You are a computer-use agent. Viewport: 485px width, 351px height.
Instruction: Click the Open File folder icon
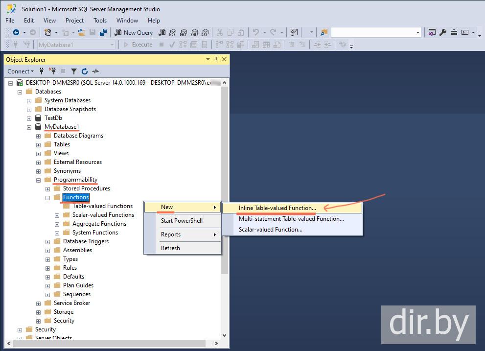click(x=81, y=32)
